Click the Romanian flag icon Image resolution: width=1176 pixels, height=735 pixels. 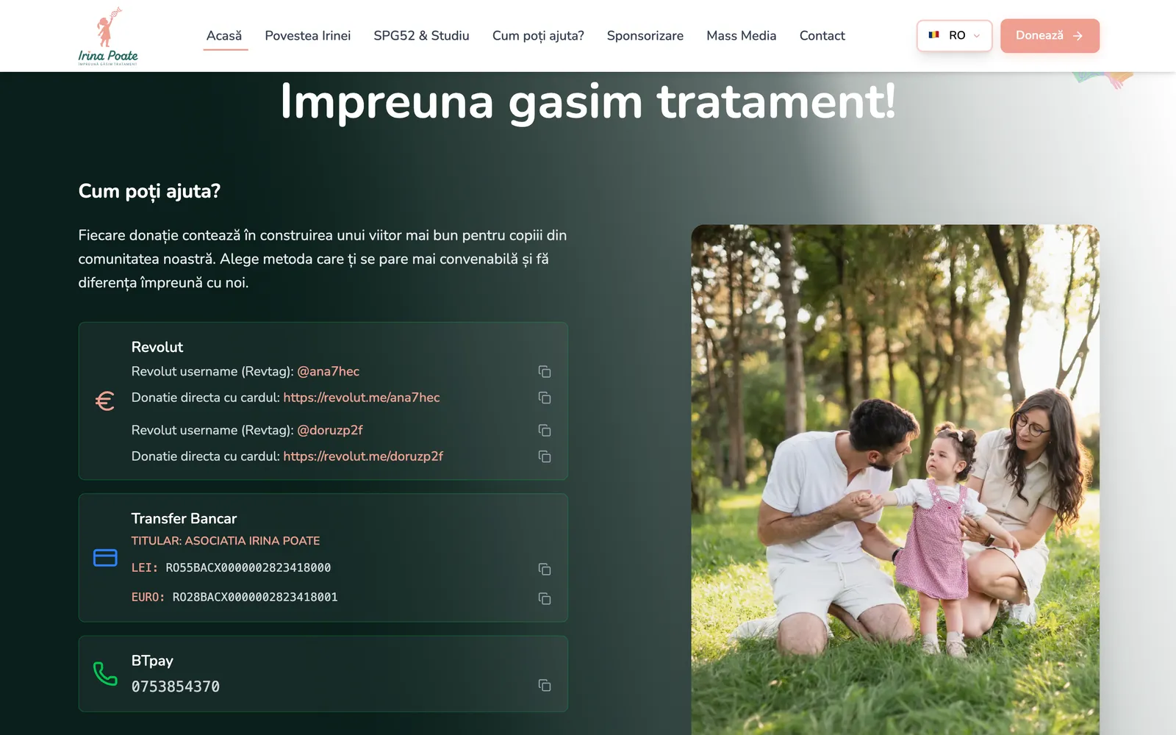click(933, 35)
